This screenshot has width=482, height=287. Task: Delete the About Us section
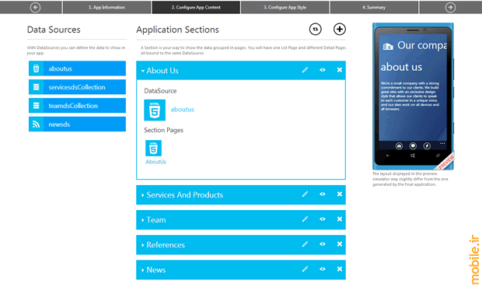pyautogui.click(x=340, y=70)
